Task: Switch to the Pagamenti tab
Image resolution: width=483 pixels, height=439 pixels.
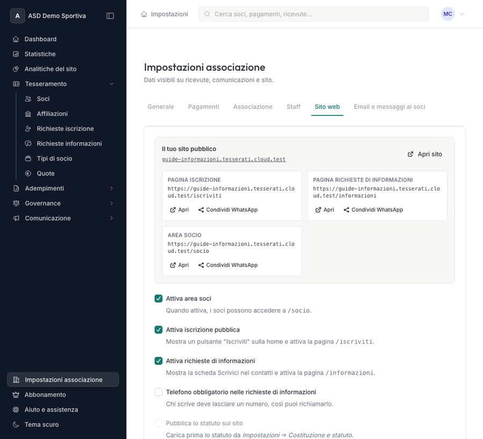Action: click(x=203, y=107)
